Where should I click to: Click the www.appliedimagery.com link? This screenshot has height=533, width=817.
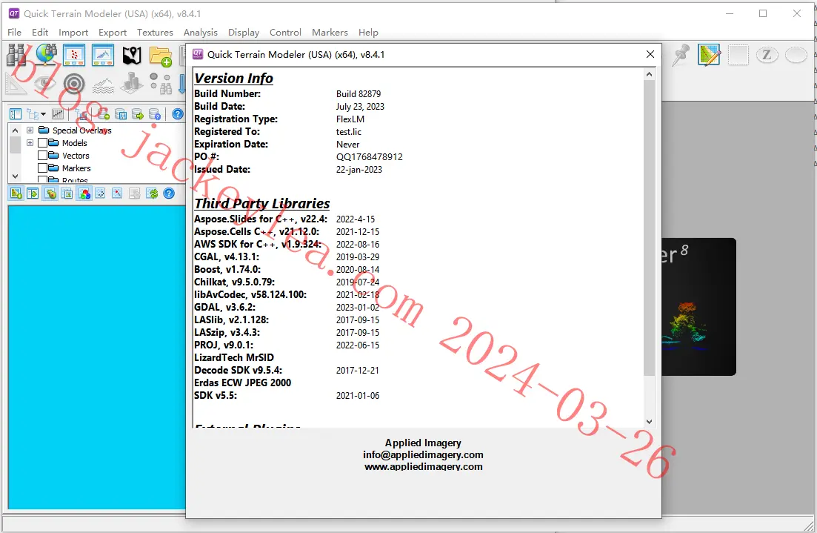pos(424,467)
